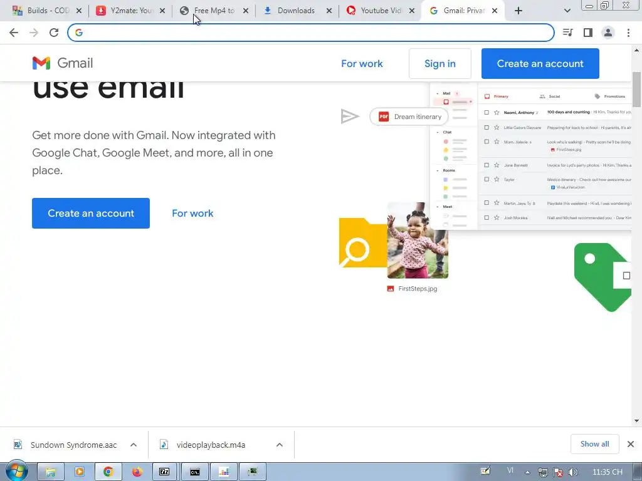The width and height of the screenshot is (642, 481).
Task: Star the June Bennett email
Action: [497, 165]
